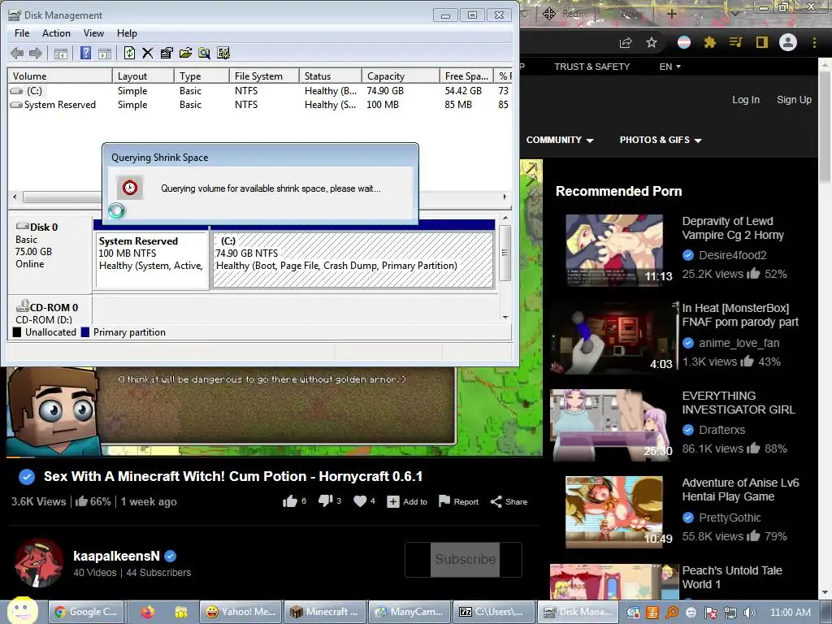Click the new tab plus button in browser
832x624 pixels.
coord(672,14)
